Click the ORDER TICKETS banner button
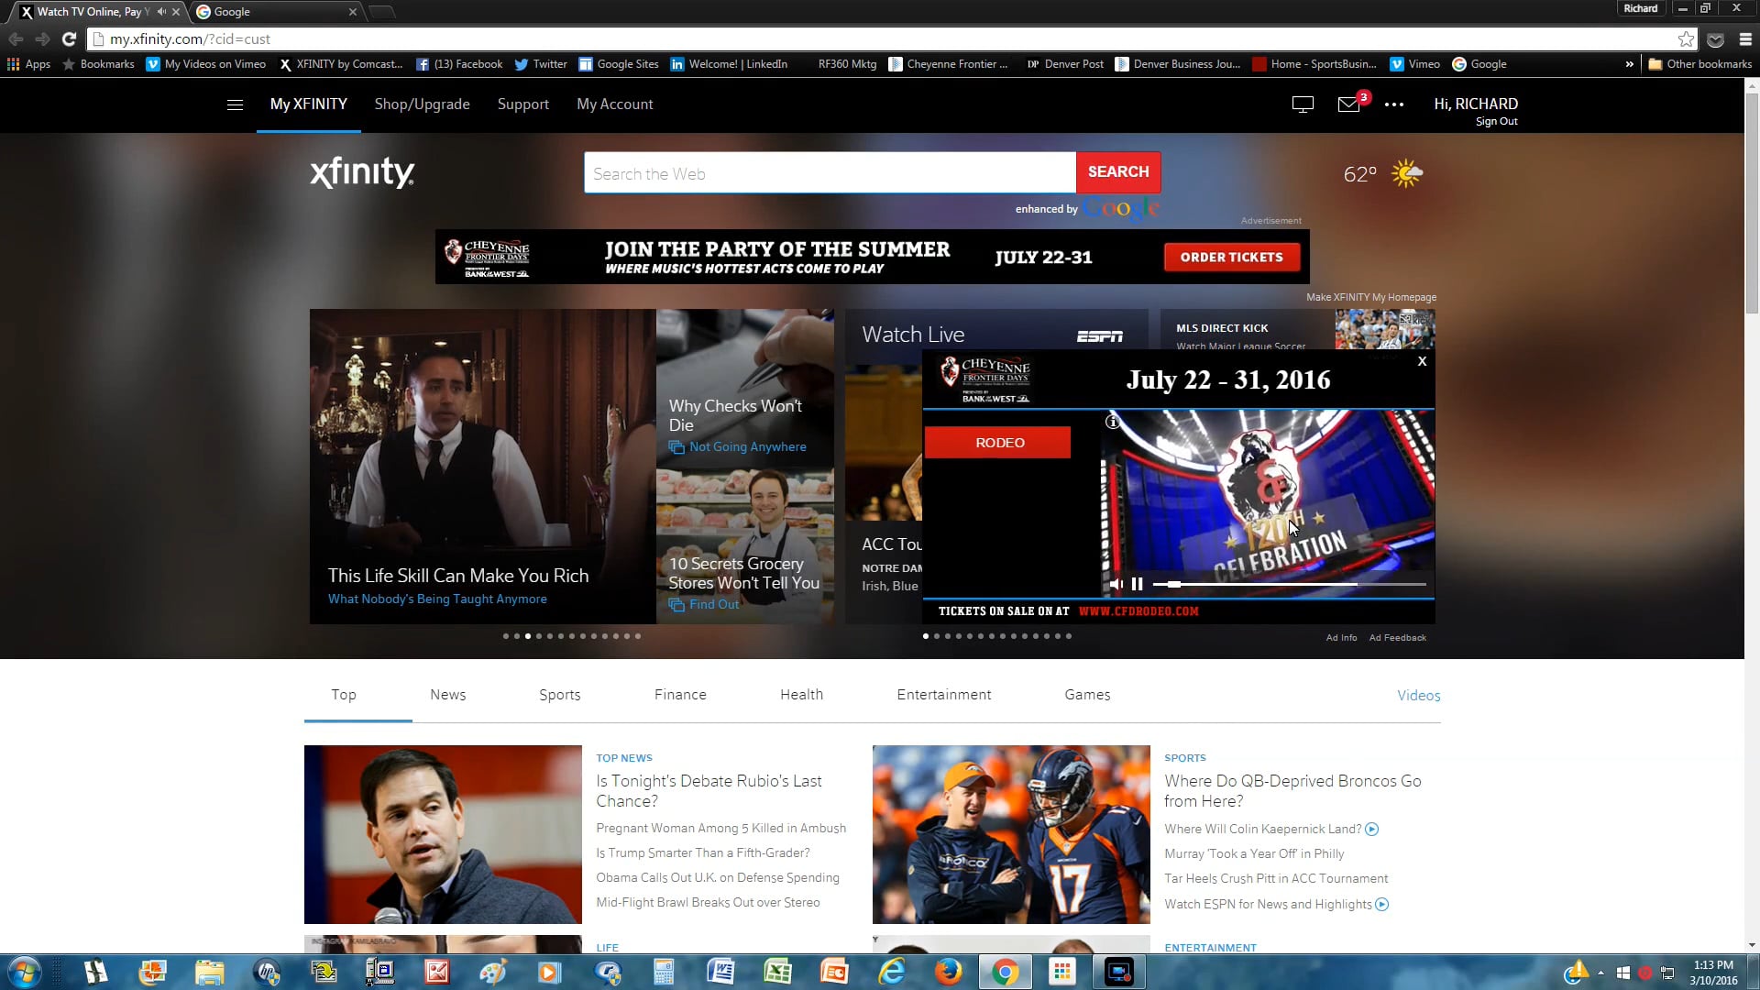 click(1231, 258)
